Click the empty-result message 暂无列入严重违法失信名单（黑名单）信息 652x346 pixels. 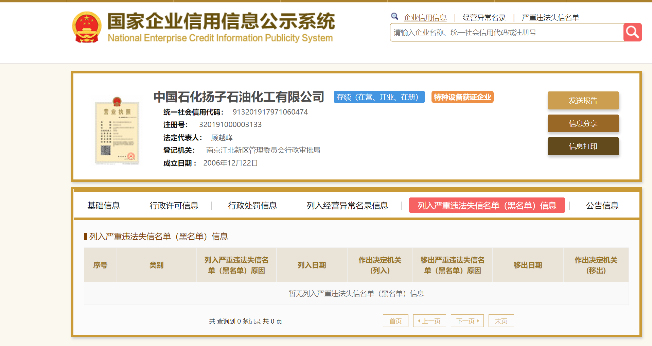click(356, 293)
